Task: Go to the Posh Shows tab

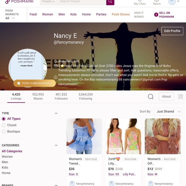Action: (121, 14)
